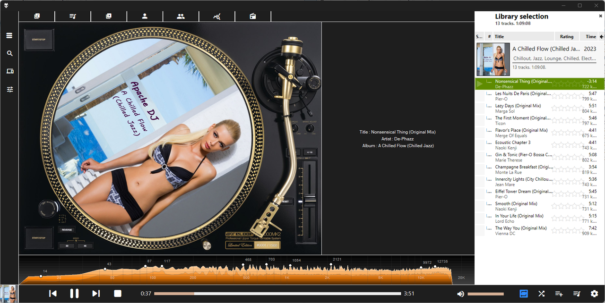Click the small album cover in bottom-left corner
This screenshot has width=605, height=303.
(x=9, y=294)
